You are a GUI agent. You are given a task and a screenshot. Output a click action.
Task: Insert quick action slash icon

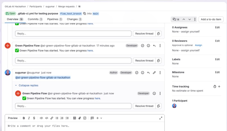point(85,118)
